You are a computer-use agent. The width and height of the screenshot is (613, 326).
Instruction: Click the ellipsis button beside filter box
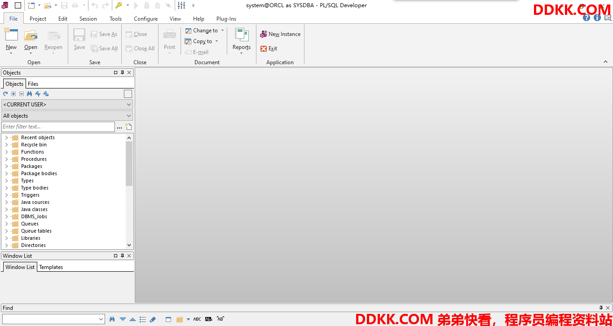119,127
